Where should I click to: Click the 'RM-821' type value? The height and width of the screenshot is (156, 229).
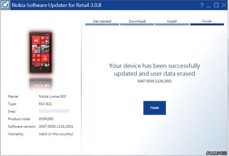click(45, 104)
